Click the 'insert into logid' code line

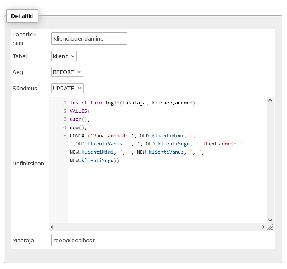pyautogui.click(x=132, y=103)
